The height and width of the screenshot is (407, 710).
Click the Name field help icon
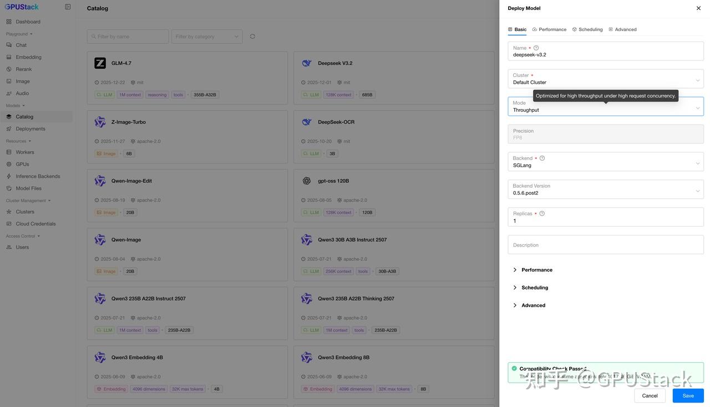[x=536, y=48]
